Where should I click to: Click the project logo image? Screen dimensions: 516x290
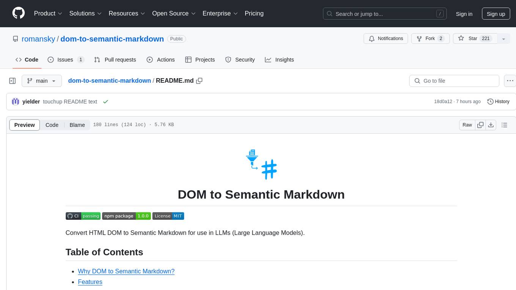tap(261, 164)
